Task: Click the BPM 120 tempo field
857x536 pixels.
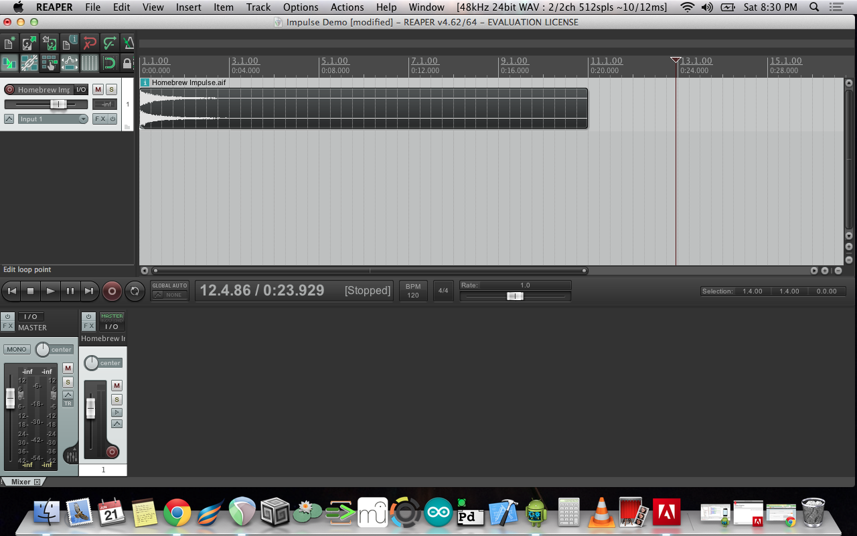Action: point(413,291)
